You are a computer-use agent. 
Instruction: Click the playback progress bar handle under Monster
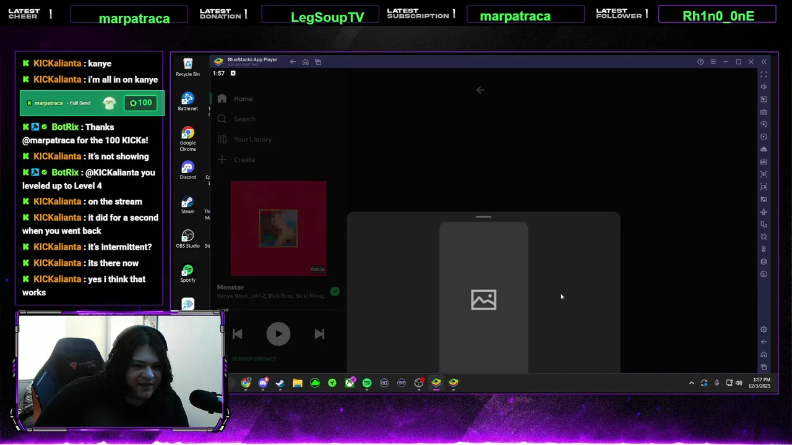click(x=226, y=310)
